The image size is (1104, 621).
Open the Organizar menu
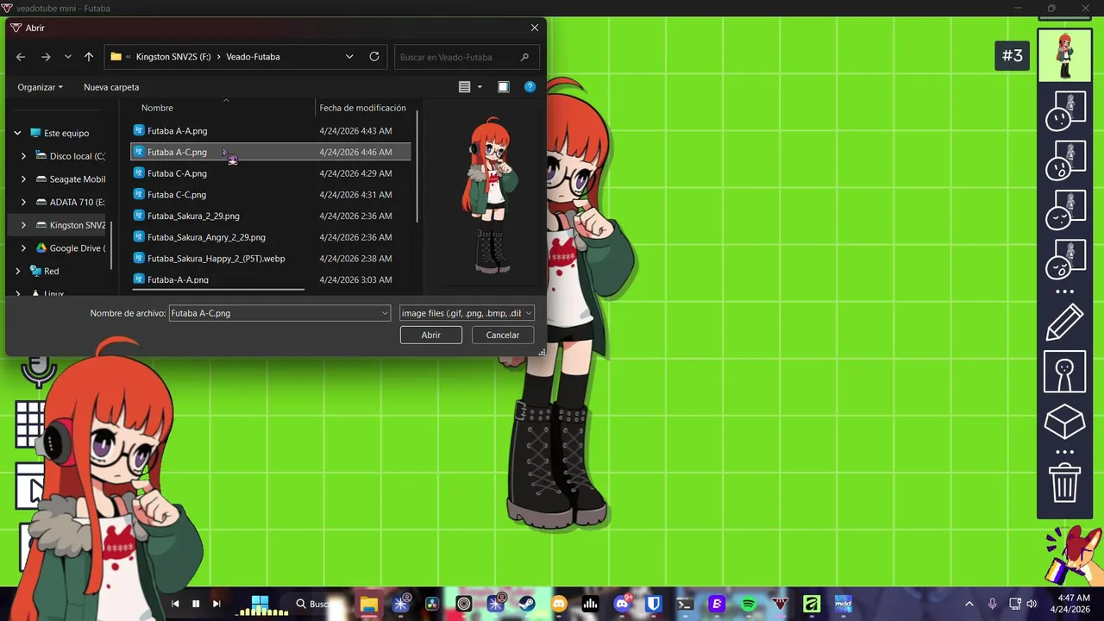(x=41, y=87)
